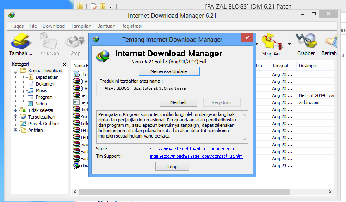This screenshot has width=346, height=202.
Task: Click the Terselesaikan checkmark folder icon
Action: [23, 116]
